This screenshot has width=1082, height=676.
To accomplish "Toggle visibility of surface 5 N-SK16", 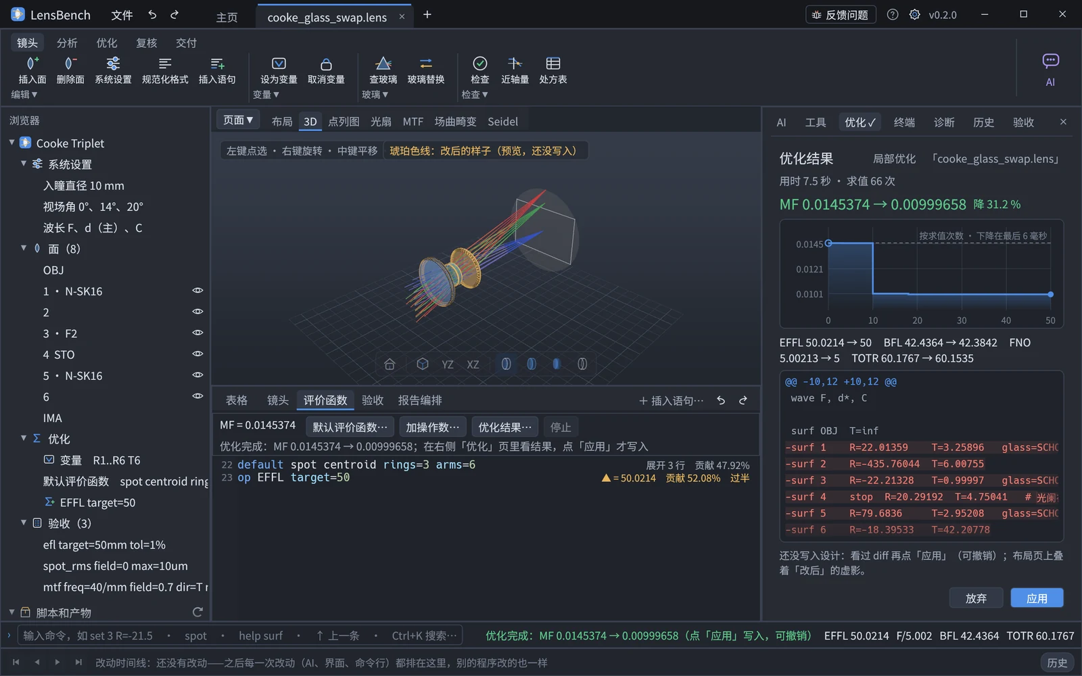I will (197, 375).
